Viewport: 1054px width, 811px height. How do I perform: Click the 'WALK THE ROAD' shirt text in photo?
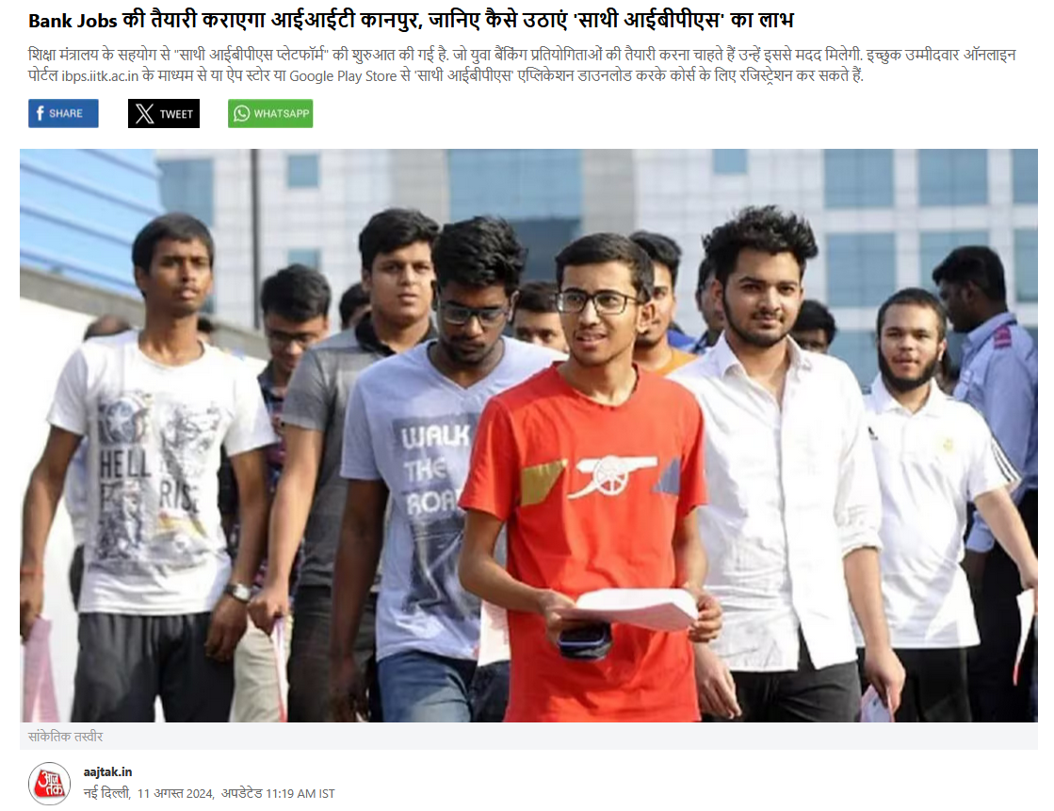(x=435, y=469)
